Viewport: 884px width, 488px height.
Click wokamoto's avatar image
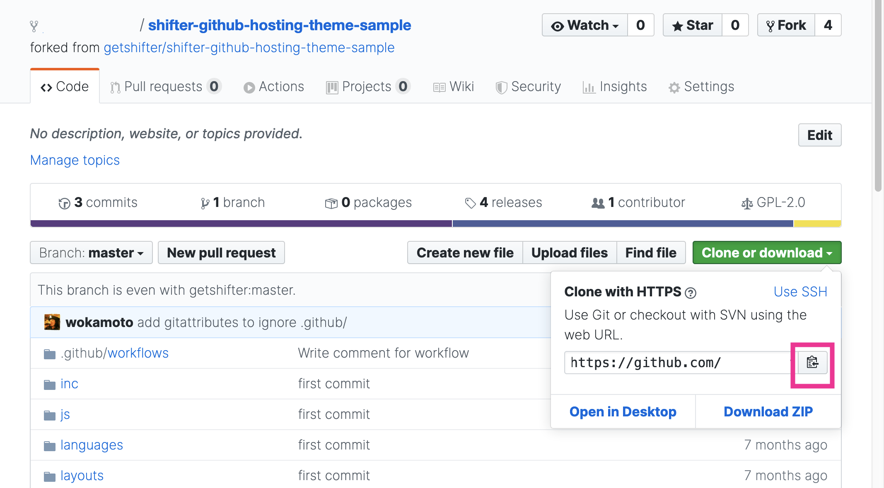52,322
